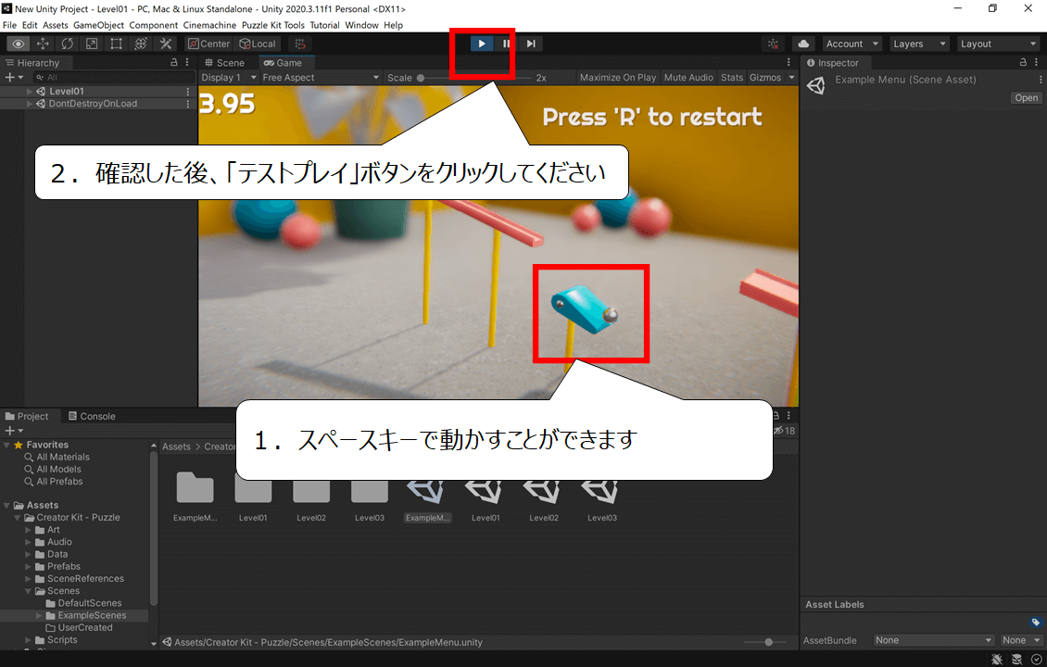Expand the Level01 scene in Hierarchy
The image size is (1047, 667).
pos(29,92)
